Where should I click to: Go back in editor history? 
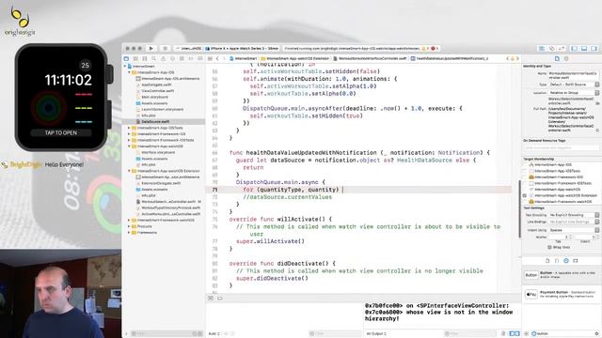217,58
